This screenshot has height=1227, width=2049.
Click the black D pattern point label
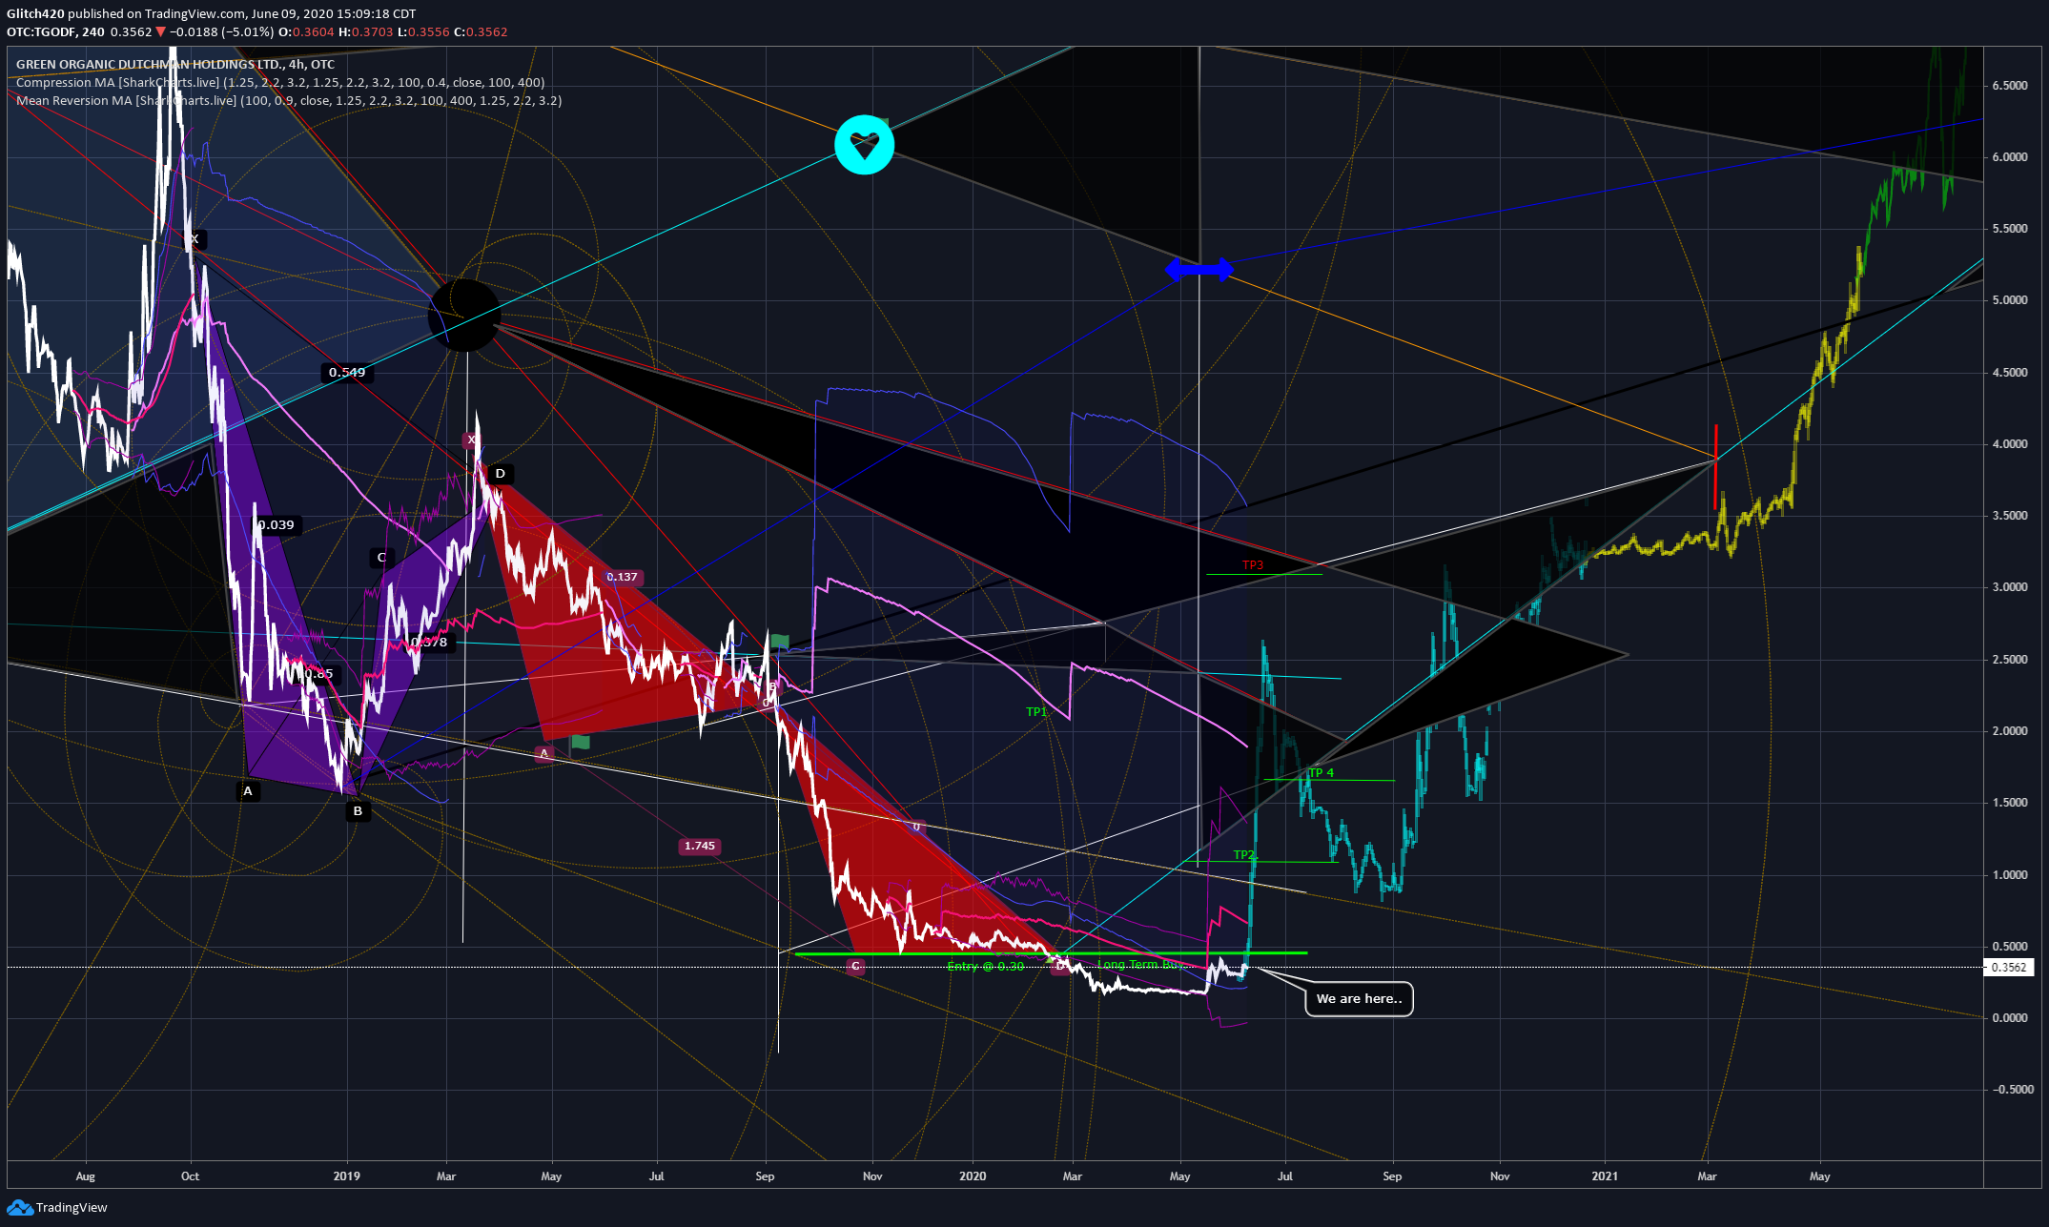[500, 474]
